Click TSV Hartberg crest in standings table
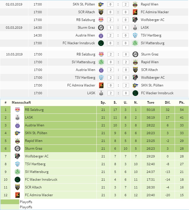 coord(17,164)
